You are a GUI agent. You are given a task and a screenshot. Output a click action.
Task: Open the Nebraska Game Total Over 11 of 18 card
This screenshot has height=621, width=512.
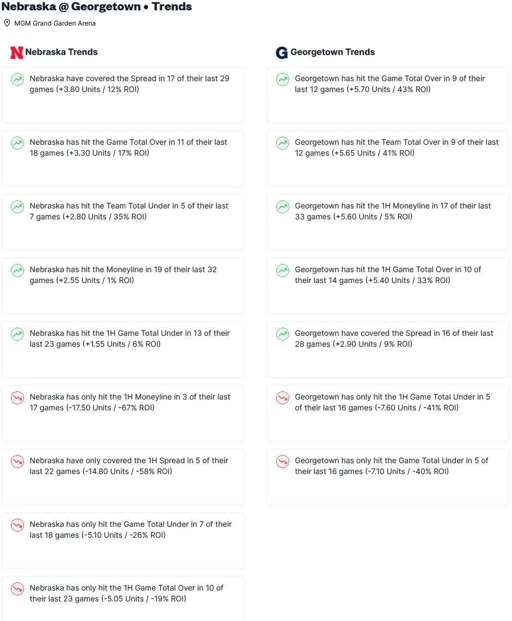tap(123, 159)
